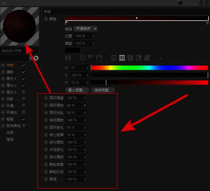This screenshot has height=191, width=210.
Task: Click keyframe circle beside 衰减
Action: point(46,179)
